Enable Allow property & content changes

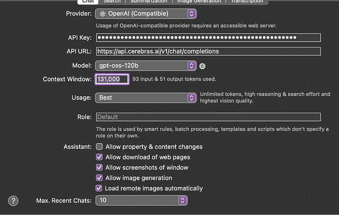point(99,147)
